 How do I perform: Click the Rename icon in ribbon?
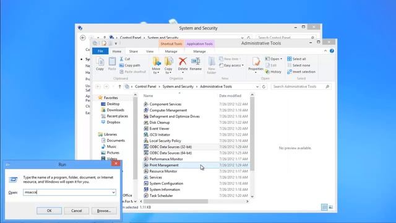coord(196,61)
